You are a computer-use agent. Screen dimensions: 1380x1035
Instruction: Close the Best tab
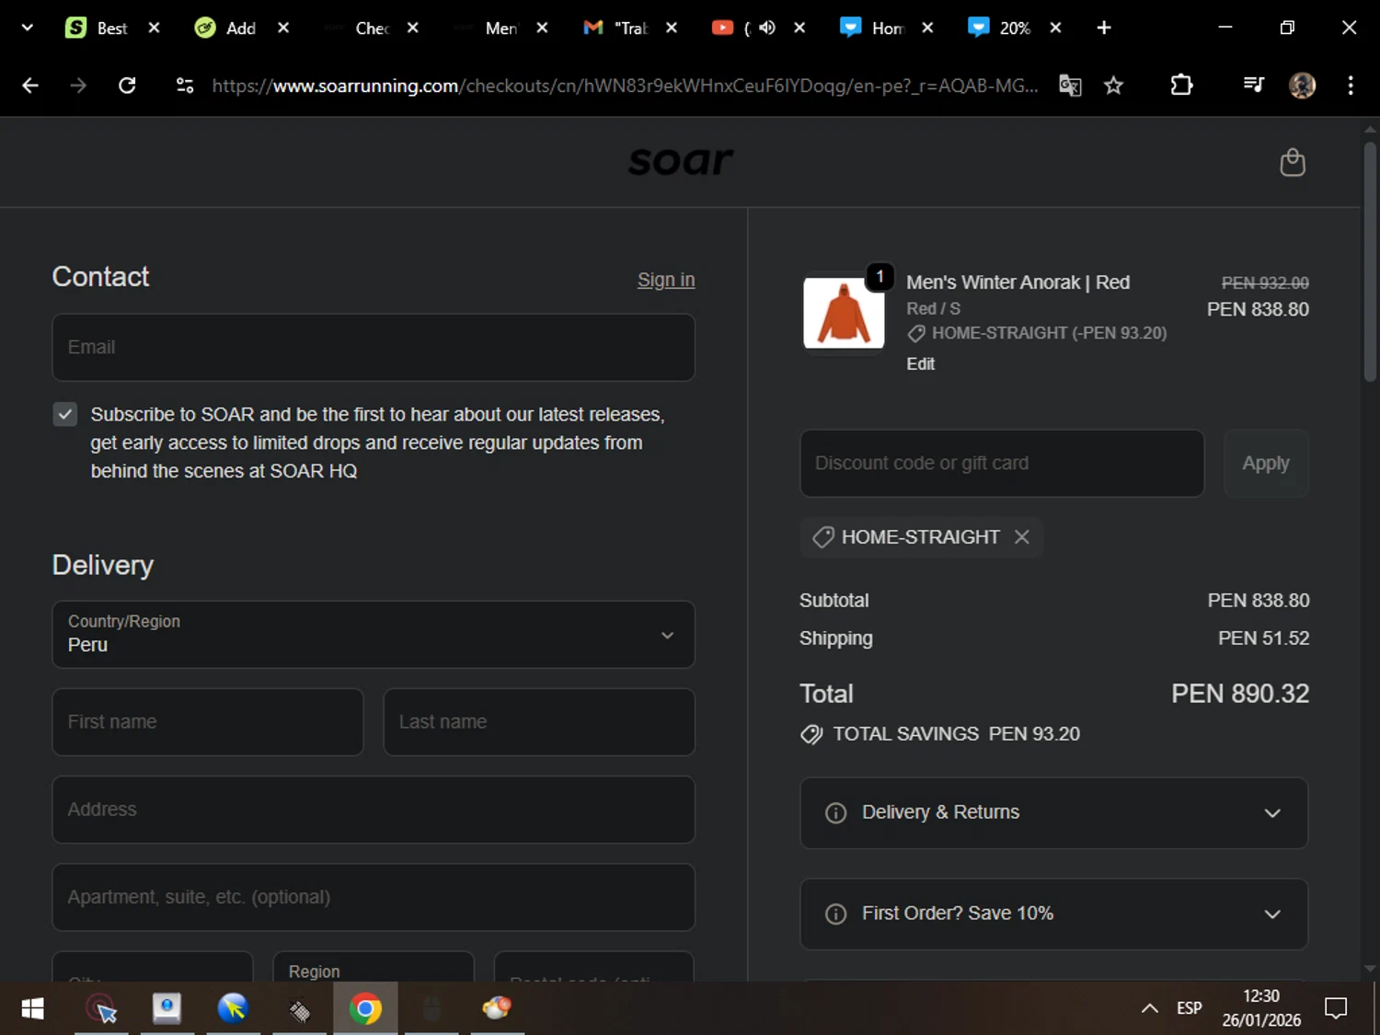[154, 28]
